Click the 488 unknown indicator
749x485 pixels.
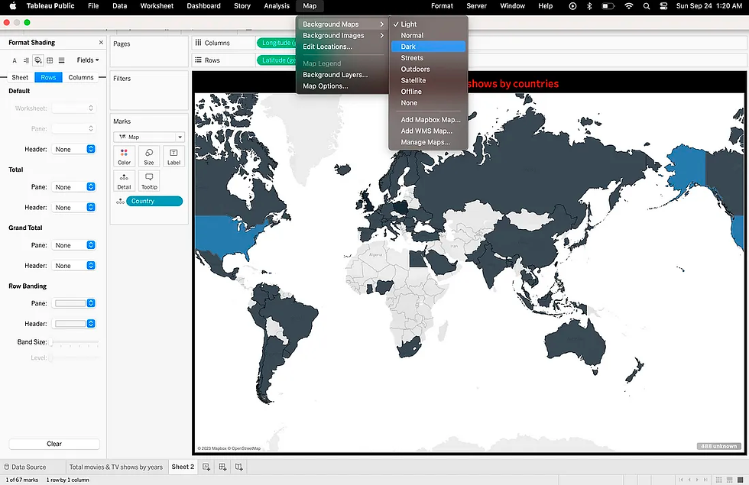pyautogui.click(x=719, y=446)
